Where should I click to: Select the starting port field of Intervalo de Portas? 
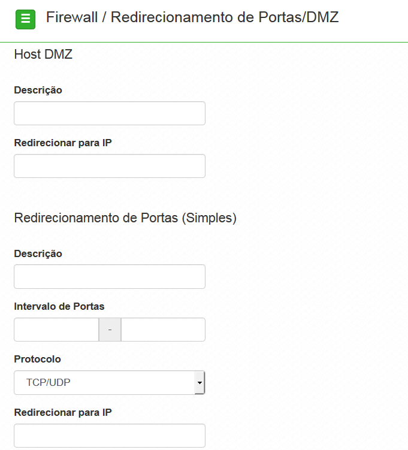click(56, 330)
